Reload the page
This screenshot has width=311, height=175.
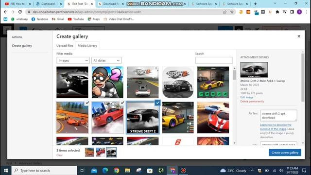click(x=20, y=12)
